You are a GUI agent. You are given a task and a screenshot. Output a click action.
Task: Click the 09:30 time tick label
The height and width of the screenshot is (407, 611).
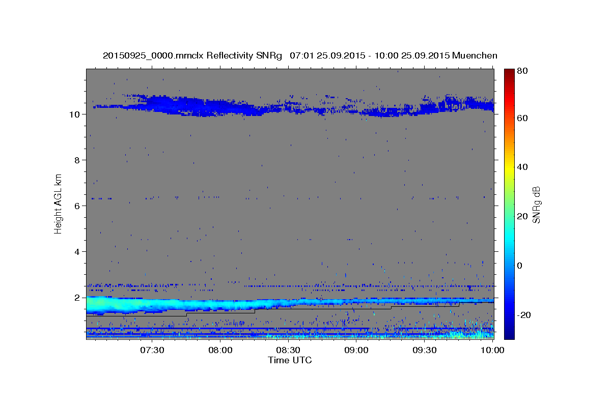coord(424,350)
